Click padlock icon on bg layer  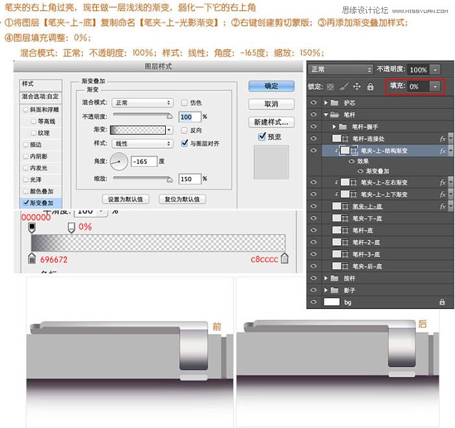[x=442, y=302]
